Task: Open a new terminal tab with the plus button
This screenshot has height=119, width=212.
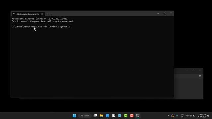Action: pyautogui.click(x=48, y=14)
